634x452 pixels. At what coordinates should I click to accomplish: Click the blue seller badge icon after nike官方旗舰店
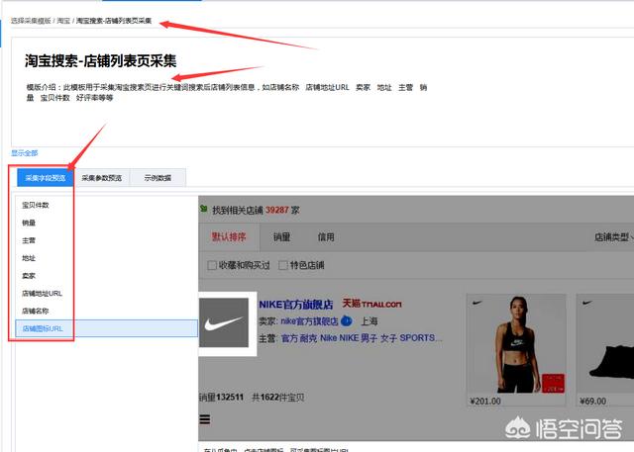pyautogui.click(x=347, y=321)
